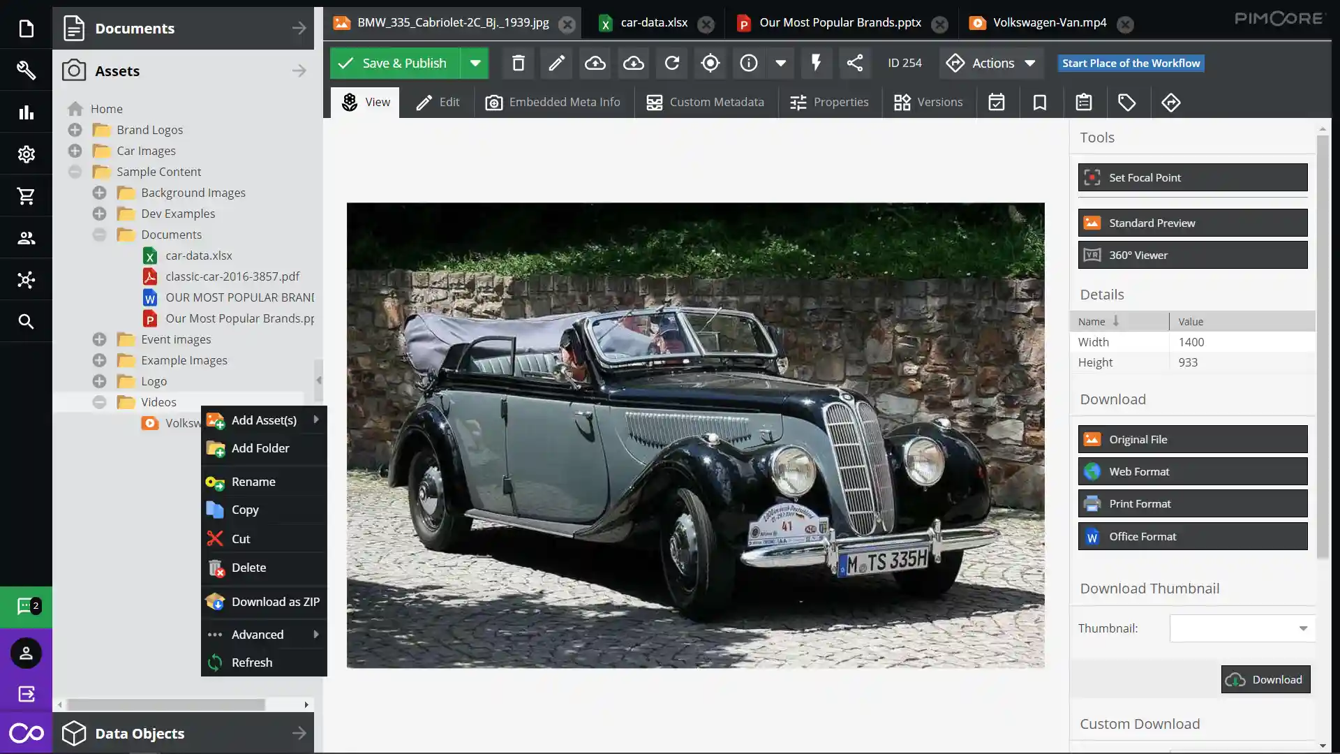Click the Download thumbnail button
This screenshot has width=1340, height=754.
(x=1265, y=679)
